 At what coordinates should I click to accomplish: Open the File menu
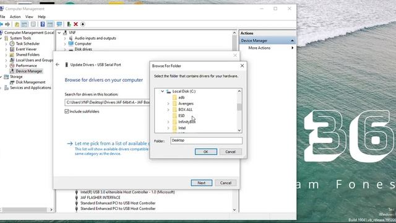coord(2,17)
